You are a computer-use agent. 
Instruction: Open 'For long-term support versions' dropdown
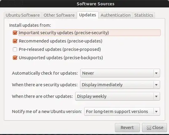point(122,112)
